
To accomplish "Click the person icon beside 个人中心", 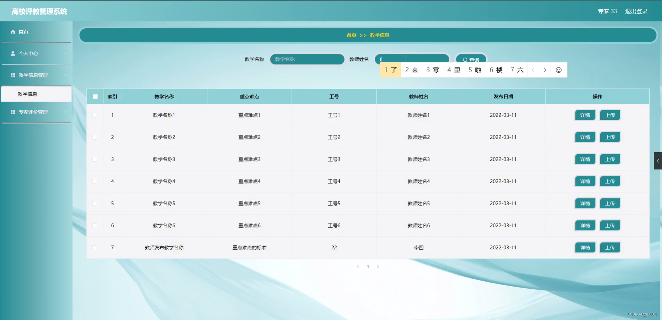I will 13,53.
